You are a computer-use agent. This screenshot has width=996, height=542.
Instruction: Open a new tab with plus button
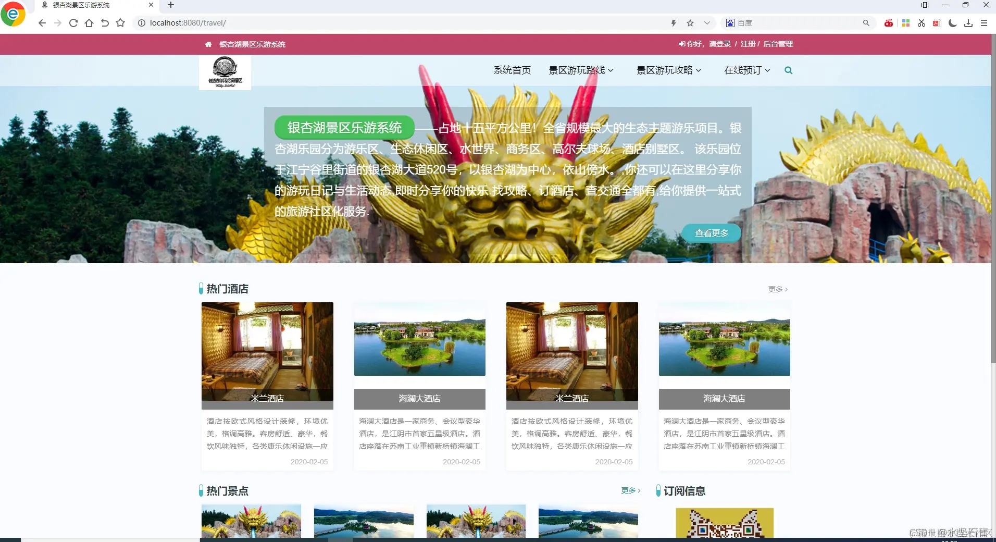(171, 5)
